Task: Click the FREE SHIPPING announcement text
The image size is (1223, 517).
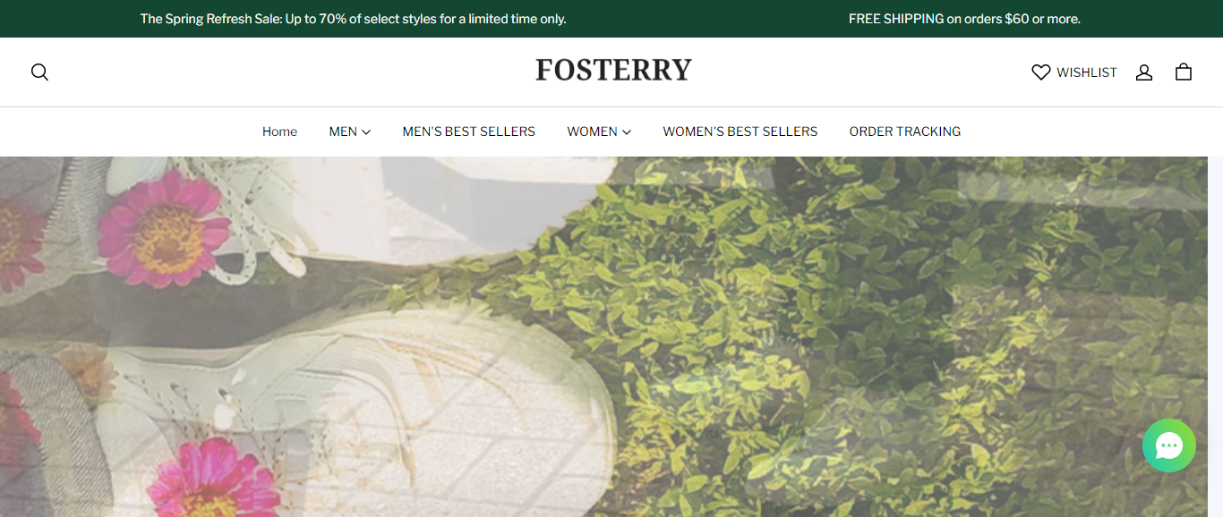Action: [964, 19]
